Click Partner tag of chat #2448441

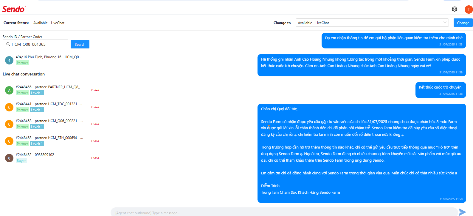pos(22,110)
